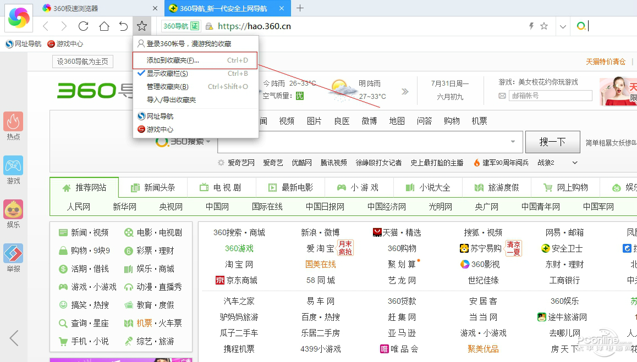Open 途牛旅游网 link
Image resolution: width=637 pixels, height=362 pixels.
pyautogui.click(x=562, y=318)
